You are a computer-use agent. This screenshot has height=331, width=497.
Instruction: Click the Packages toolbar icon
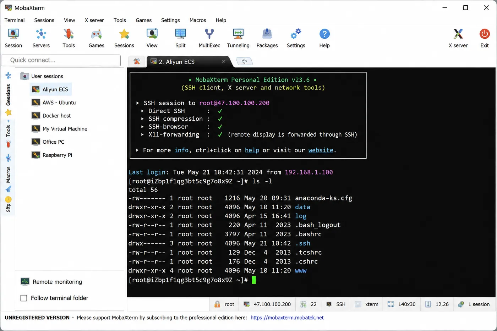[267, 34]
